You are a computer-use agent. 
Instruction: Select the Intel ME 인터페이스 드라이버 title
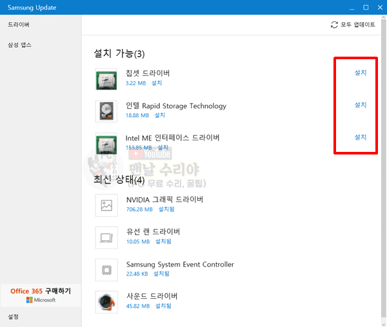point(172,138)
